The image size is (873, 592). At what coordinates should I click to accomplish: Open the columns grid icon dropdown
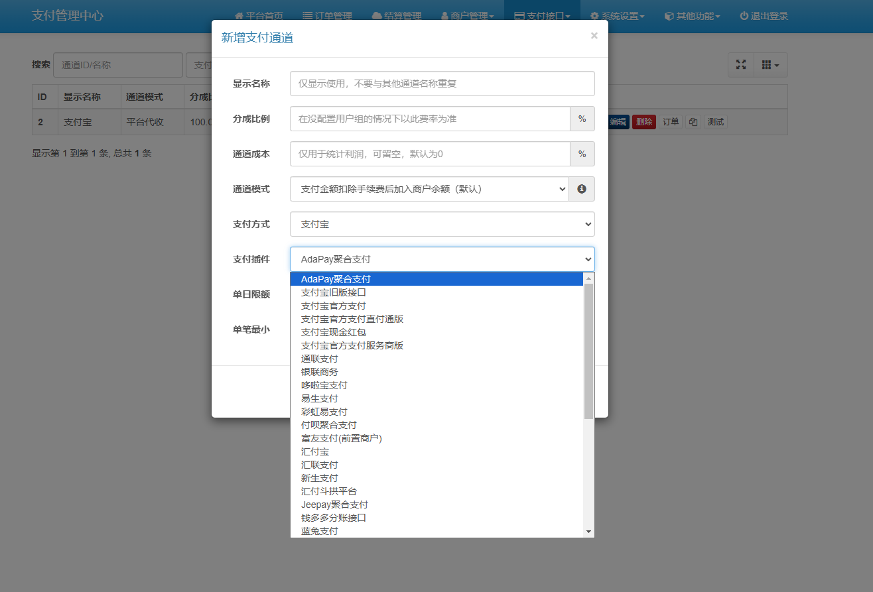[x=770, y=65]
